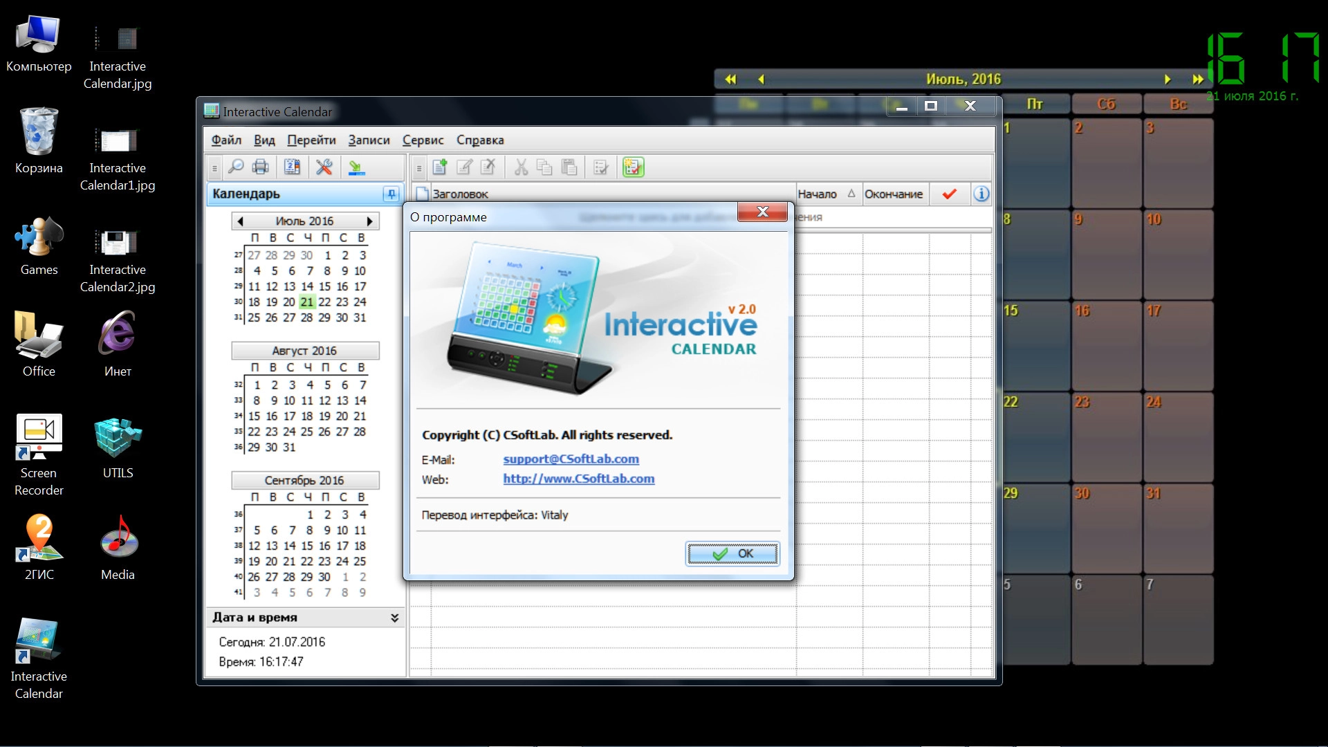The height and width of the screenshot is (747, 1328).
Task: Click the Search magnifier toolbar icon
Action: pyautogui.click(x=236, y=167)
